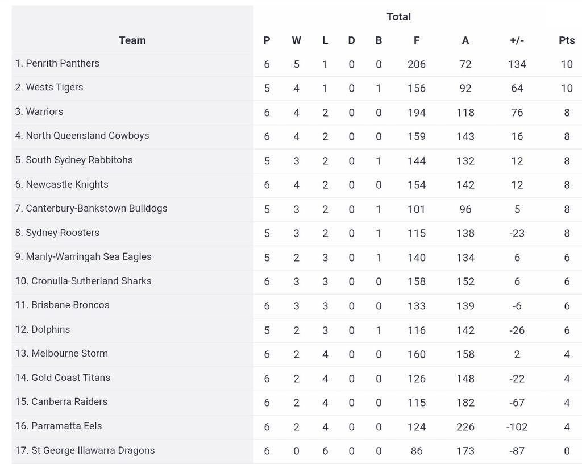Sort by the Pts column header

566,40
